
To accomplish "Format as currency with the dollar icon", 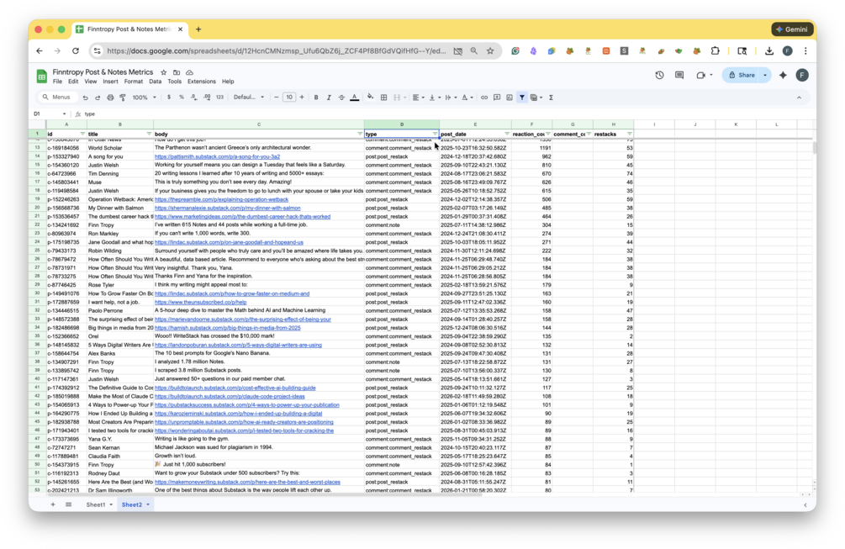I will [x=169, y=98].
